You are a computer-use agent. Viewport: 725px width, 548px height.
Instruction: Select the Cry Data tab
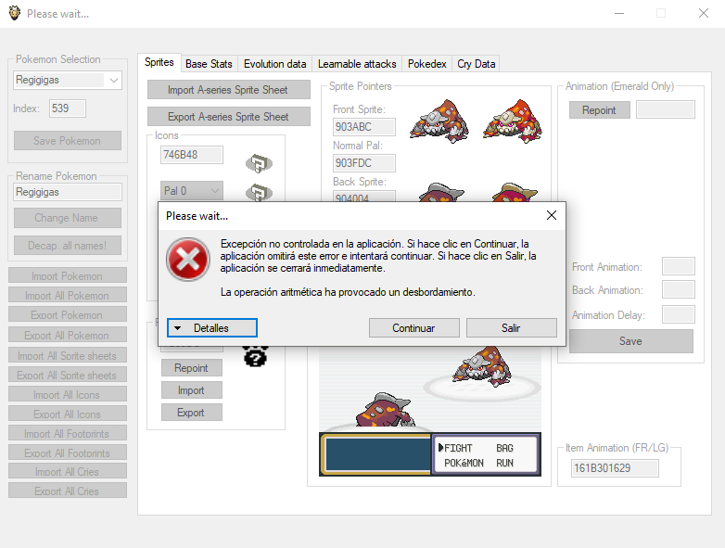[477, 64]
